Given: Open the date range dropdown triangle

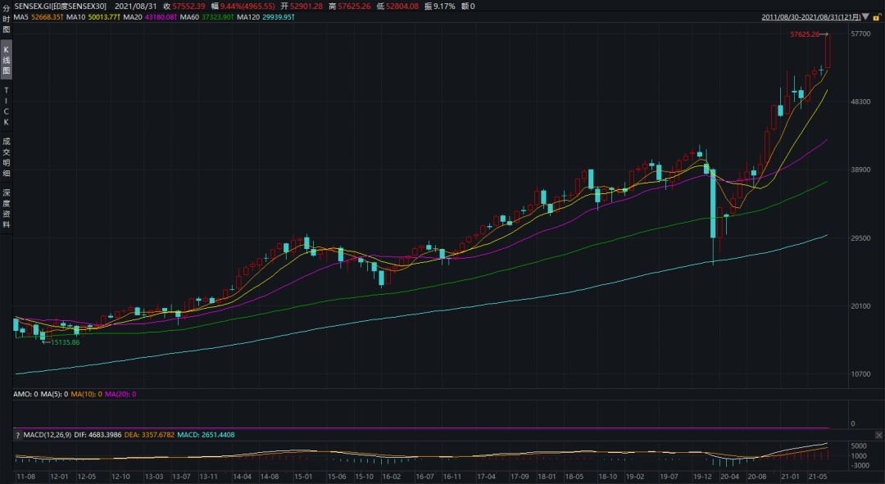Looking at the screenshot, I should pos(866,17).
